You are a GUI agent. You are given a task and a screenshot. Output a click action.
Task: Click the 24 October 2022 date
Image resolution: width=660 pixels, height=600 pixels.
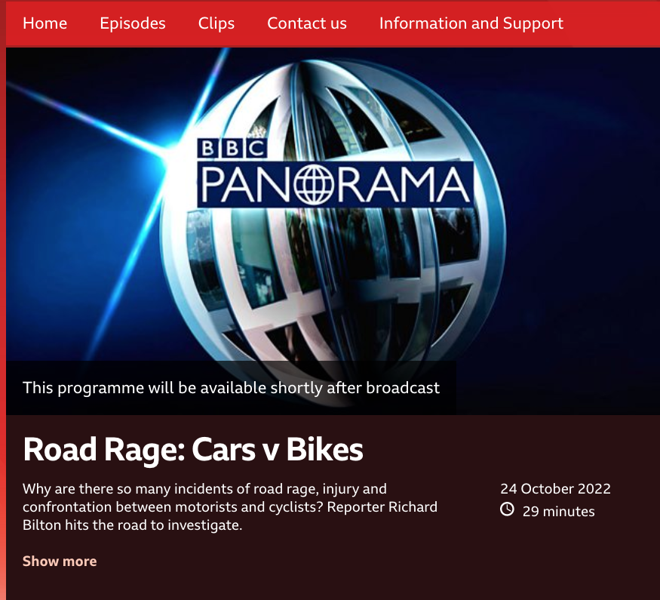click(555, 488)
